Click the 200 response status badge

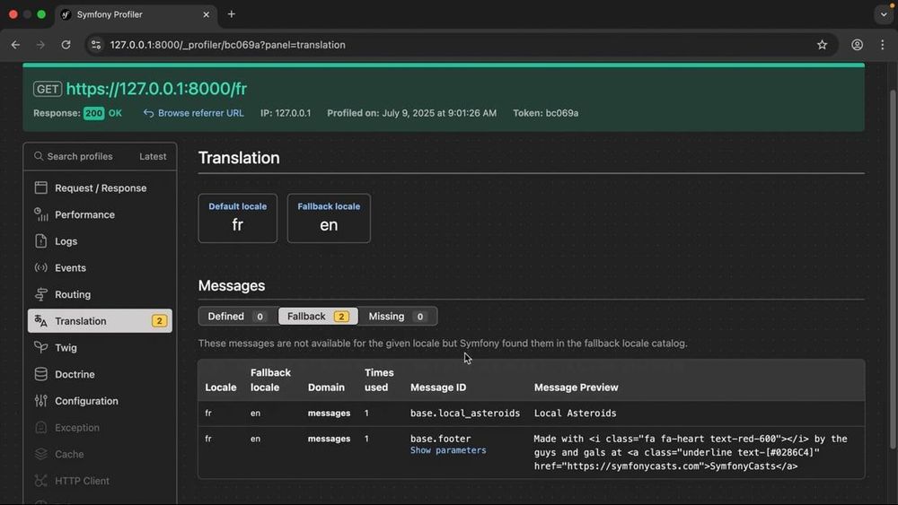pos(94,113)
